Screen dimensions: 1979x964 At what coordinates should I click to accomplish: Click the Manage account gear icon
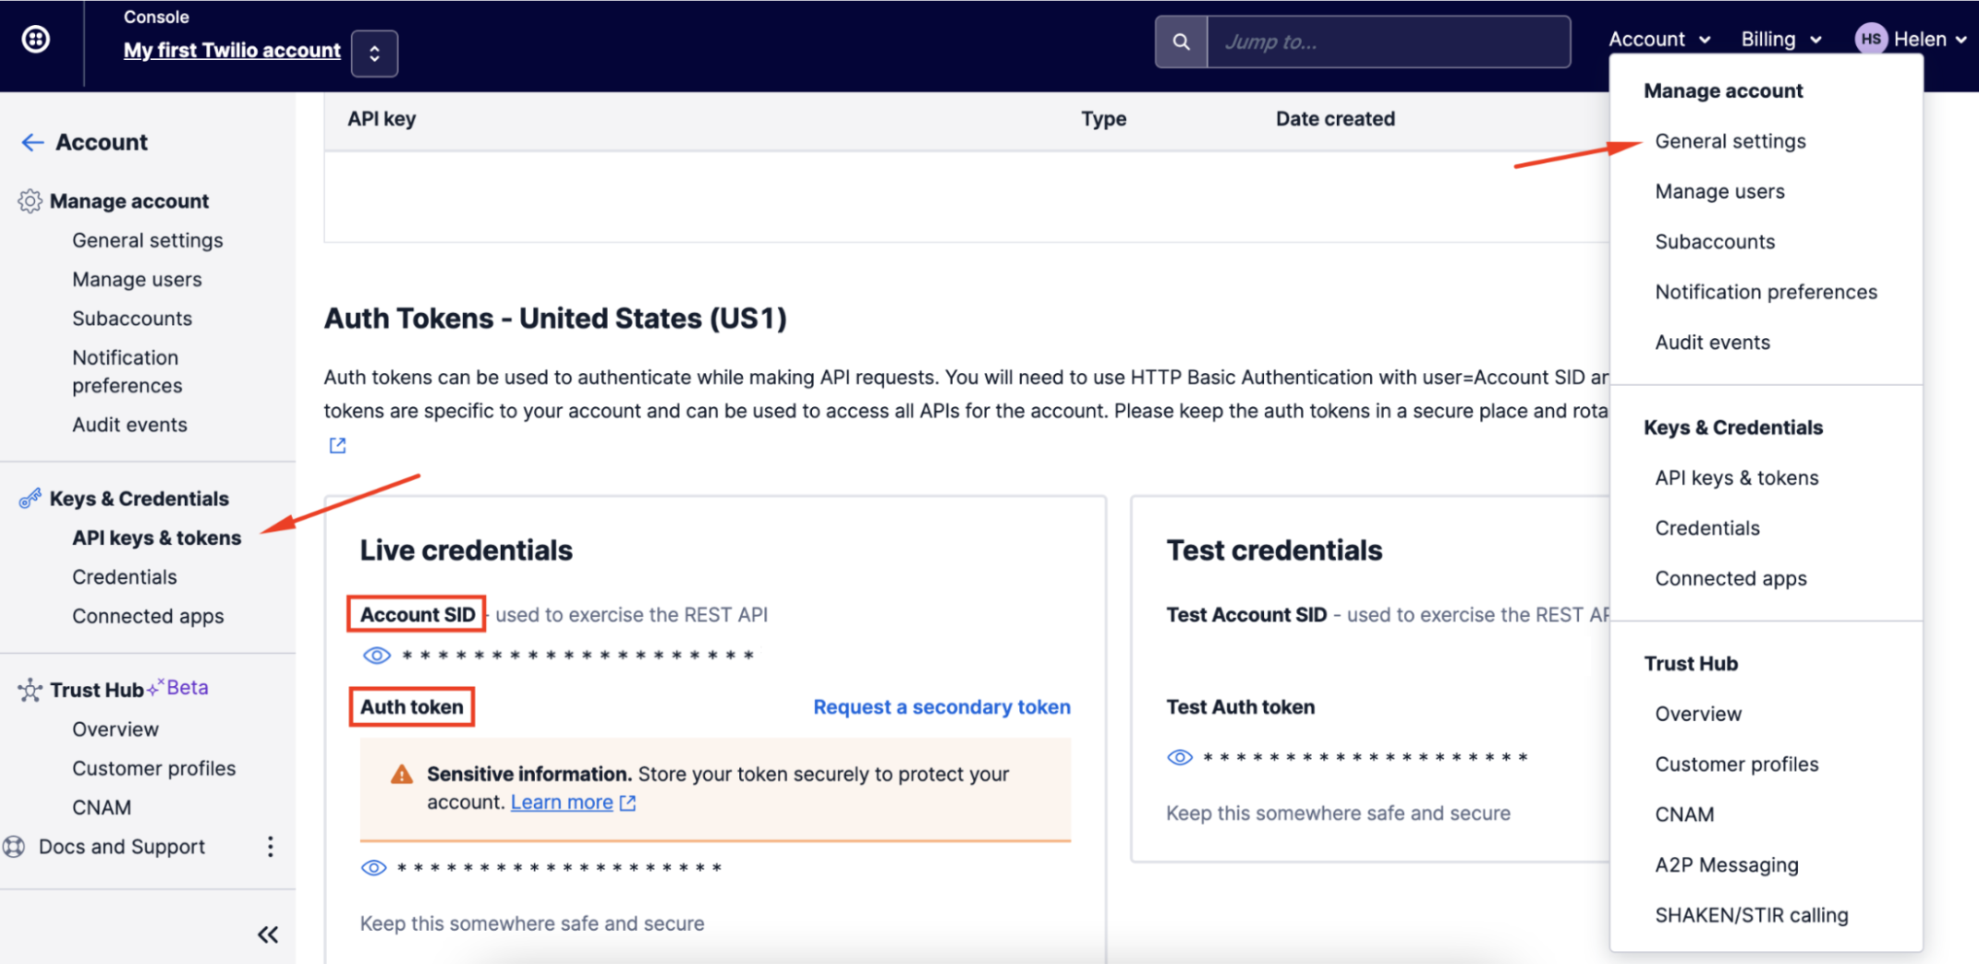30,201
